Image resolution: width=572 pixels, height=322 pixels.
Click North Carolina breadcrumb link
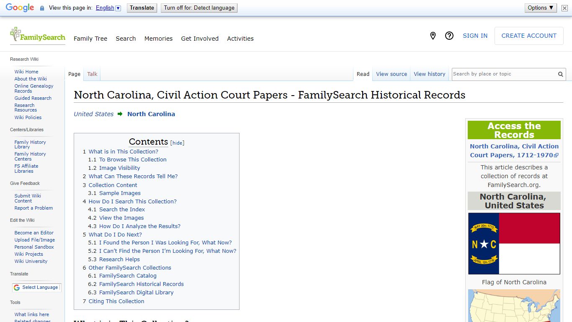(151, 114)
